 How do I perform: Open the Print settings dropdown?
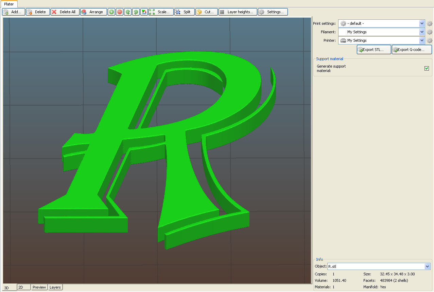coord(421,23)
